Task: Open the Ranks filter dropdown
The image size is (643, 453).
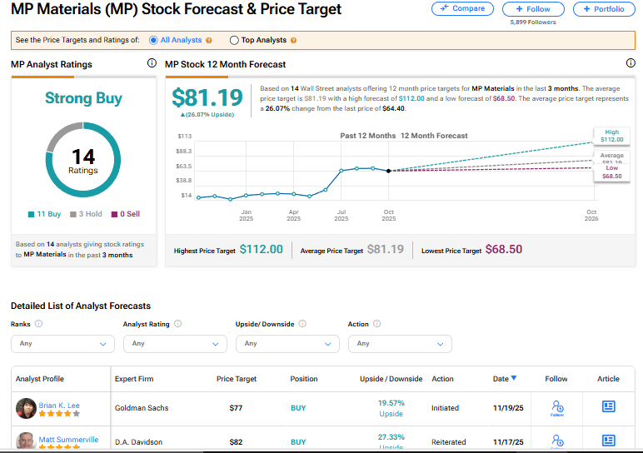Action: tap(62, 343)
